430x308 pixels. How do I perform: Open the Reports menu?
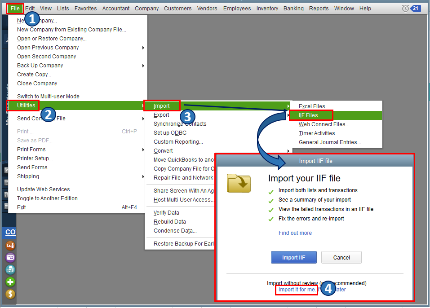click(x=319, y=9)
